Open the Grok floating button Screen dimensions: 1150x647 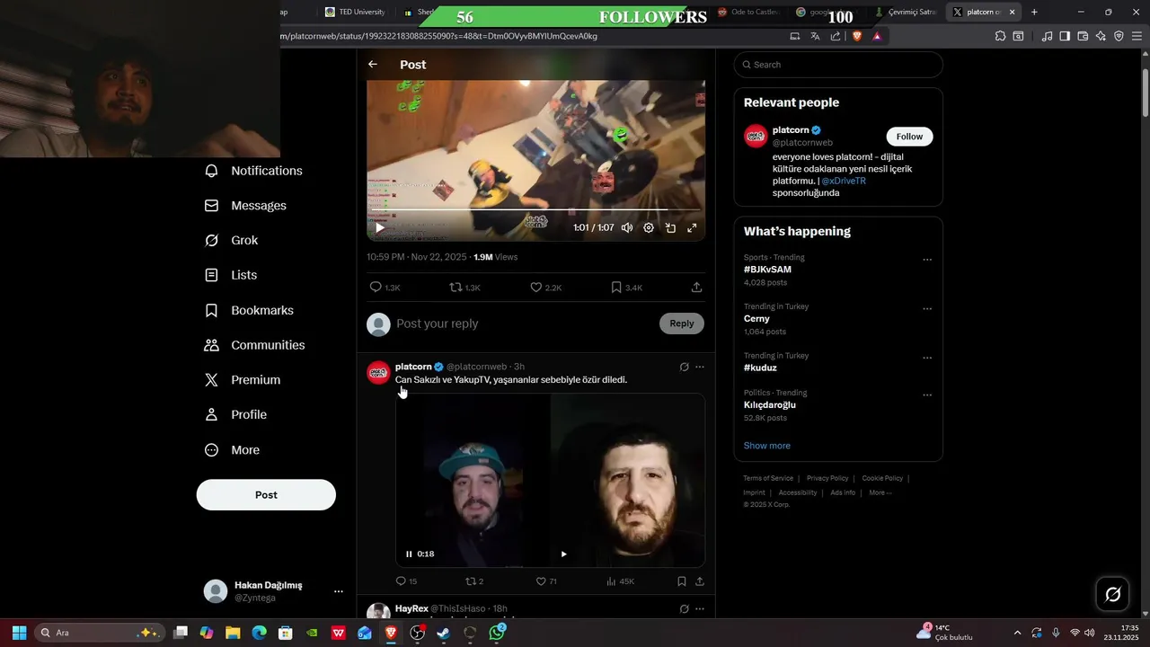pyautogui.click(x=1112, y=594)
